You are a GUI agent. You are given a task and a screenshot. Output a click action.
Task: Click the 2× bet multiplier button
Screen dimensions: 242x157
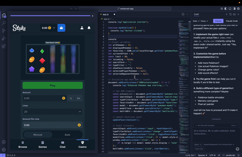[x=78, y=98]
